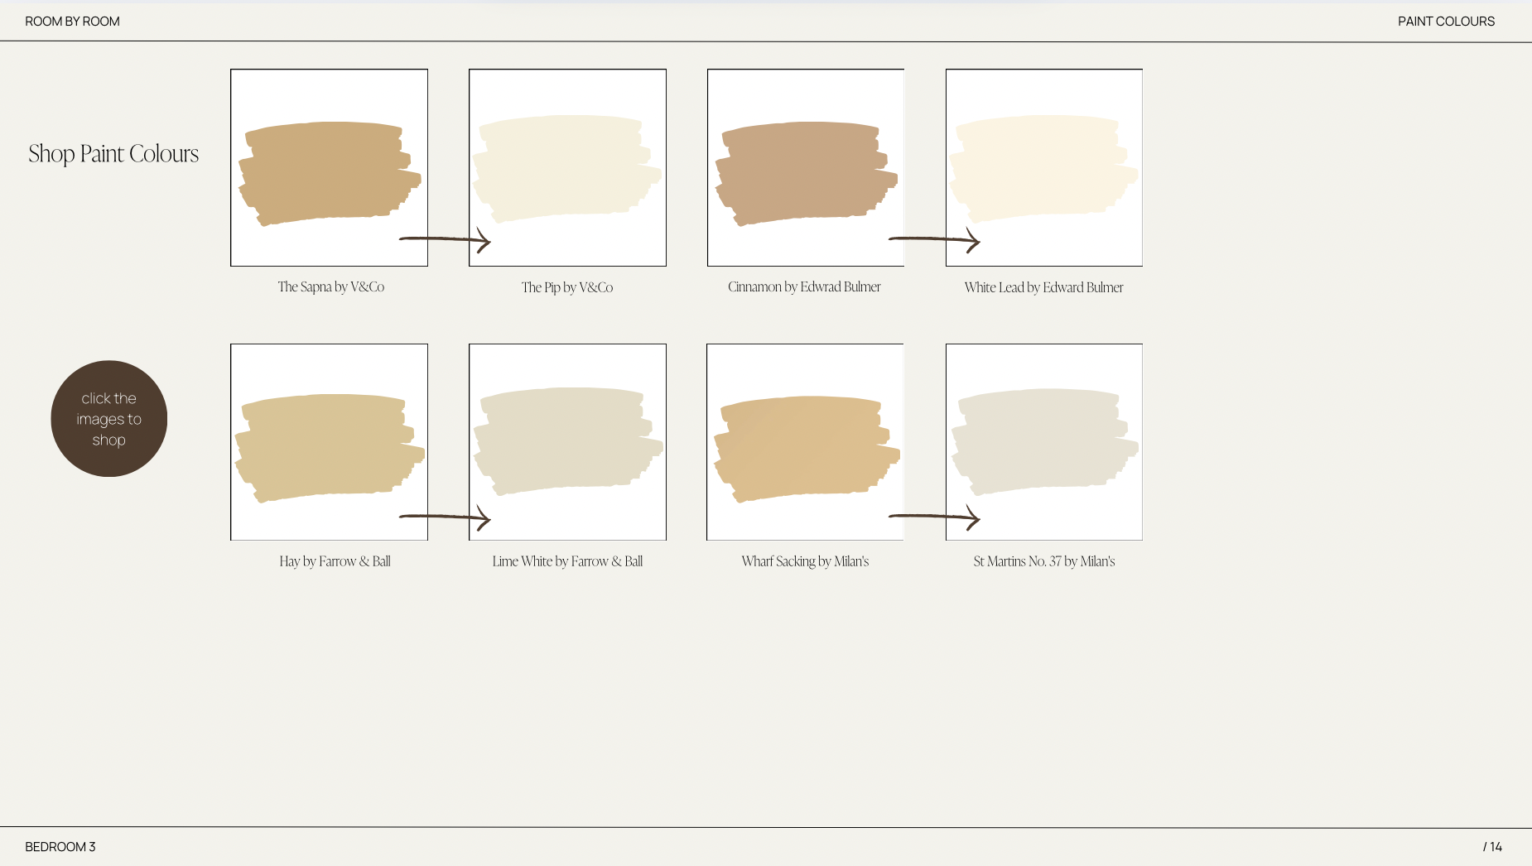Click the arrow between Sapna and Pip
This screenshot has width=1532, height=866.
[x=446, y=240]
